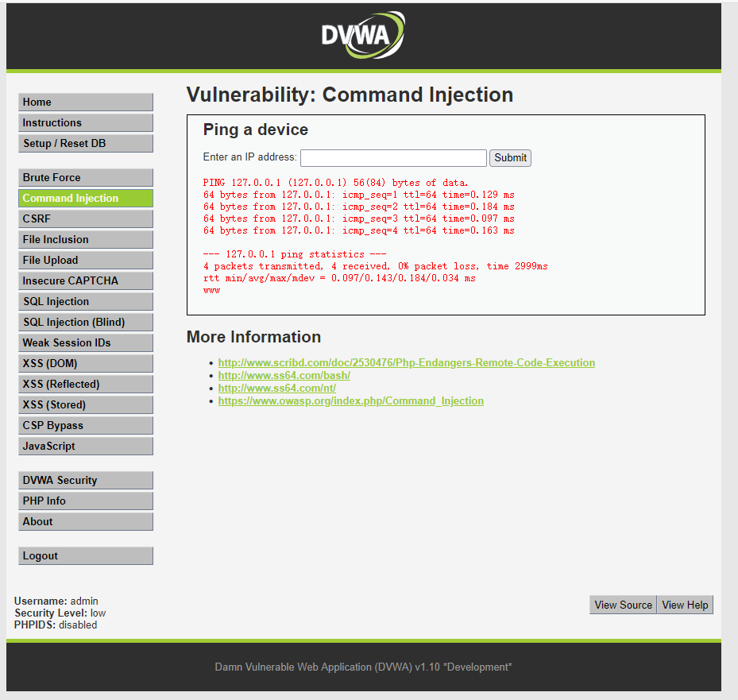Open PHP Info page
Image resolution: width=738 pixels, height=700 pixels.
coord(85,501)
